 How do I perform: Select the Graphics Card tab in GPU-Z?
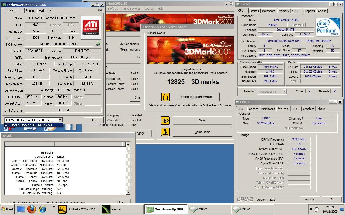13,10
